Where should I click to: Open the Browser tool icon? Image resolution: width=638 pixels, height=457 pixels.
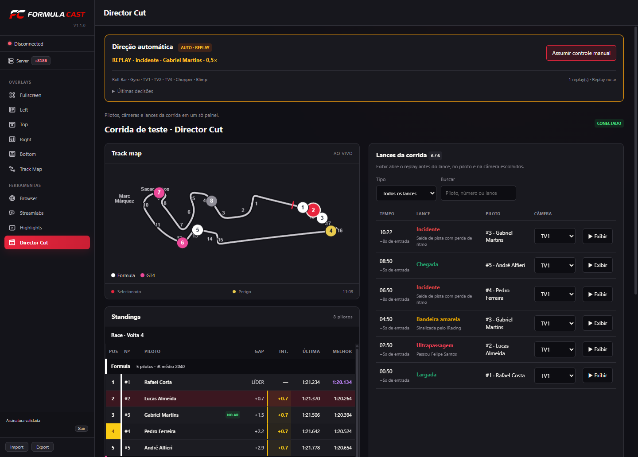12,198
